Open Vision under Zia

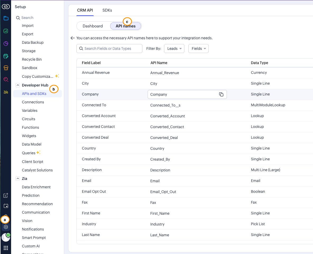click(x=27, y=221)
